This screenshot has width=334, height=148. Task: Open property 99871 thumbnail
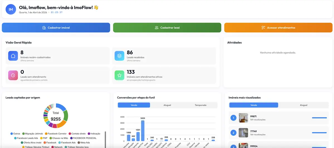[243, 118]
